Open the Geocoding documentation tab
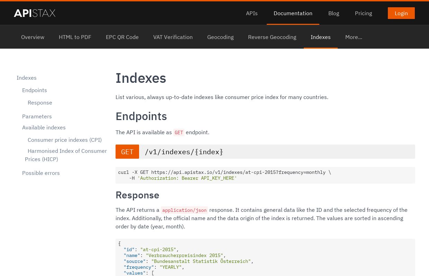This screenshot has height=276, width=429. coord(220,37)
